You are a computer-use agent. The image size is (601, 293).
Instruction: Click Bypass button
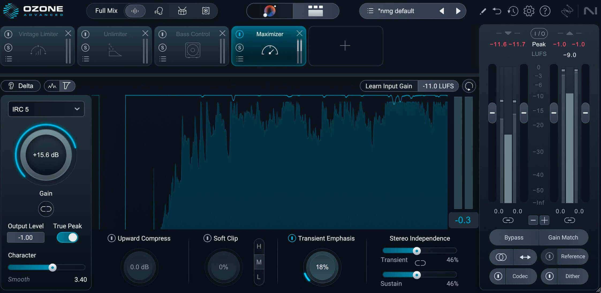tap(514, 237)
